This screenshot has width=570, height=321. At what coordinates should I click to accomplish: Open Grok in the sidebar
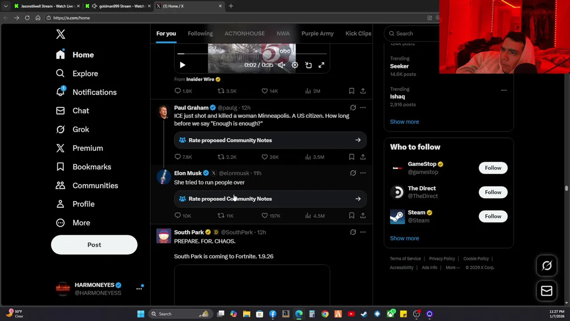click(x=72, y=129)
